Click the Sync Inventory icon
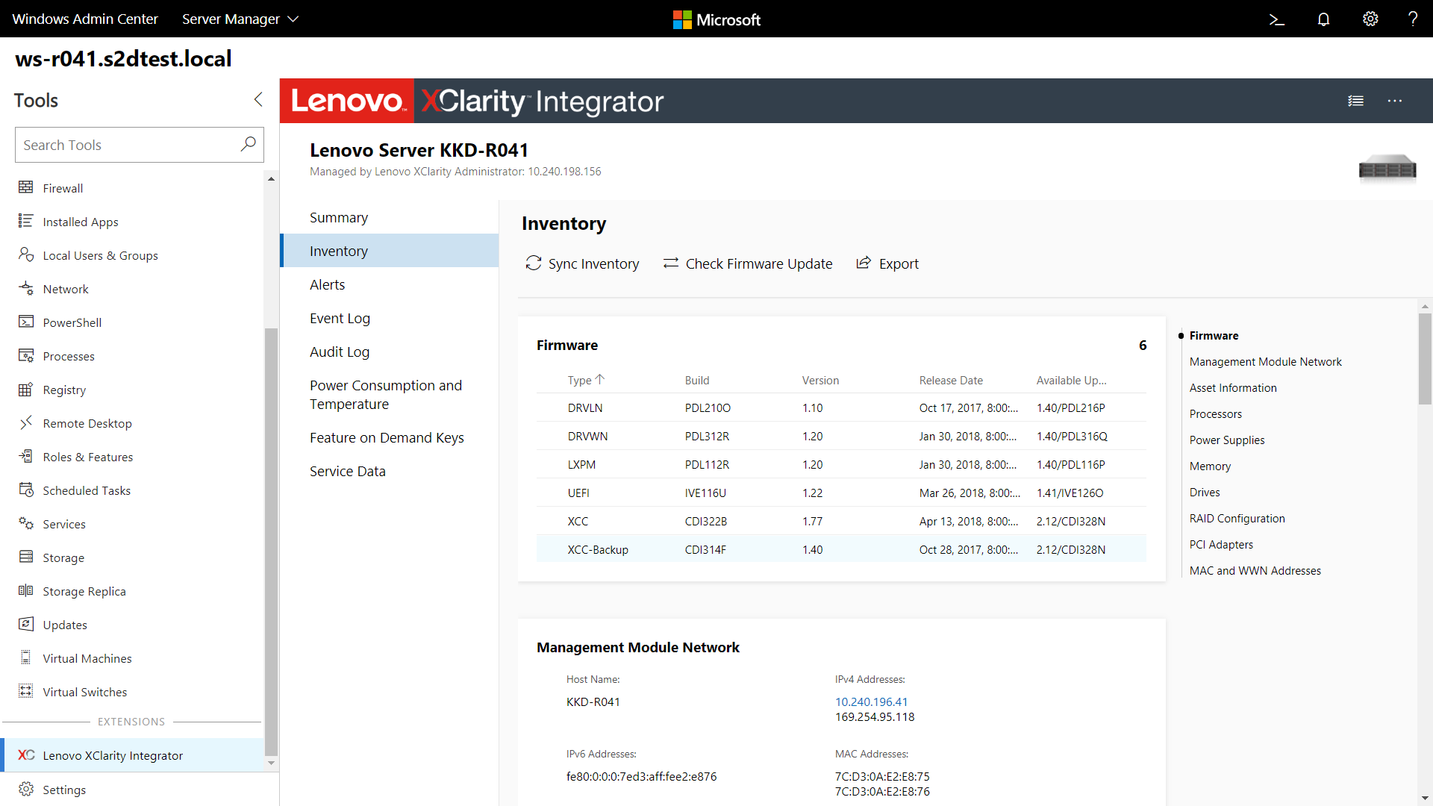The height and width of the screenshot is (806, 1433). pyautogui.click(x=531, y=263)
